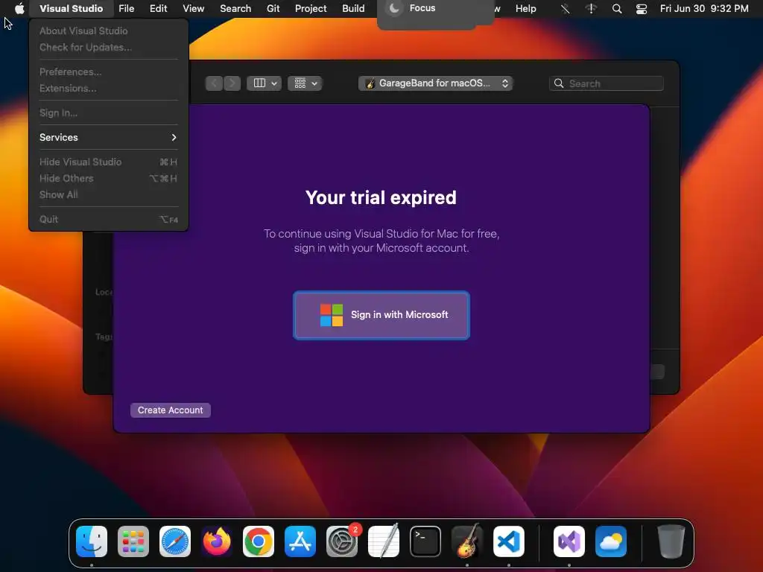Open TextEdit from the Dock
The height and width of the screenshot is (572, 763).
384,541
